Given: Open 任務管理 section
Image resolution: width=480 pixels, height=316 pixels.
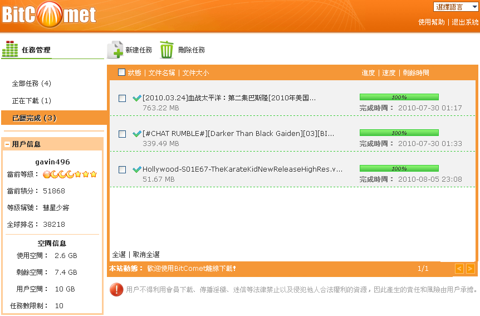Looking at the screenshot, I should 36,50.
